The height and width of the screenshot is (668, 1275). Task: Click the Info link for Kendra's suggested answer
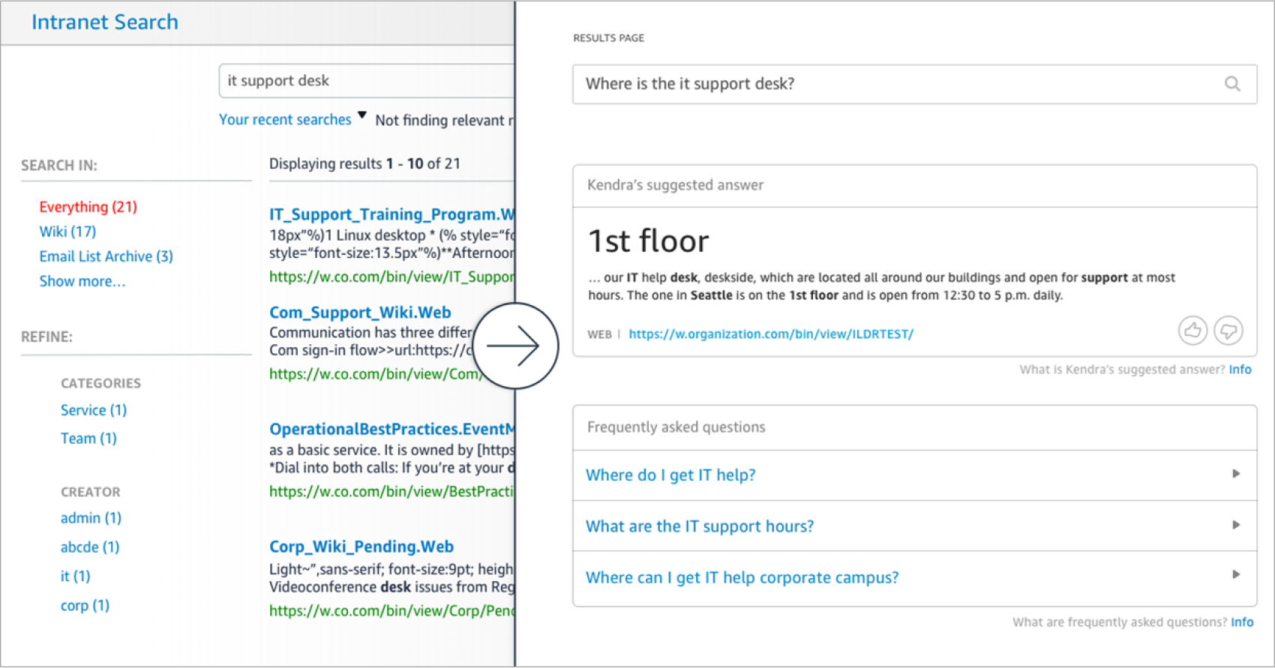pos(1240,369)
